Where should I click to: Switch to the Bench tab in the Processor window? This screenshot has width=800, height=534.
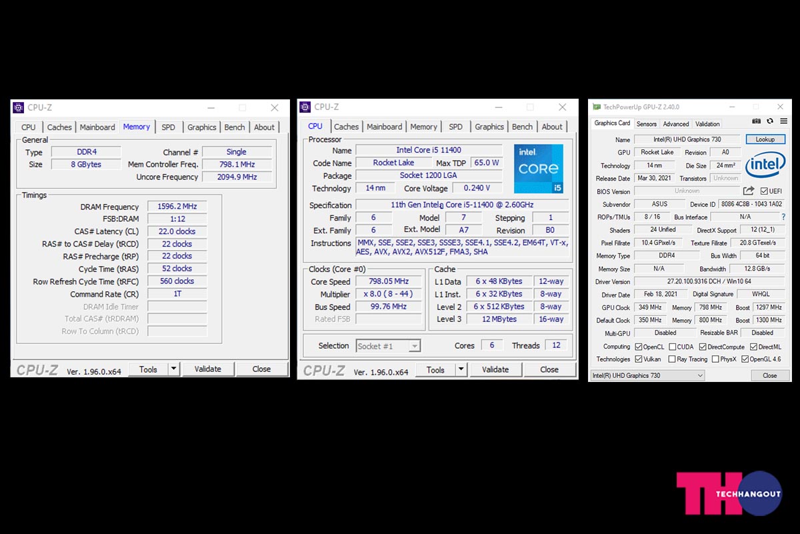[x=522, y=127]
